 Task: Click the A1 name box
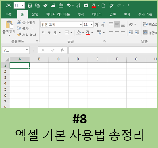[16, 50]
